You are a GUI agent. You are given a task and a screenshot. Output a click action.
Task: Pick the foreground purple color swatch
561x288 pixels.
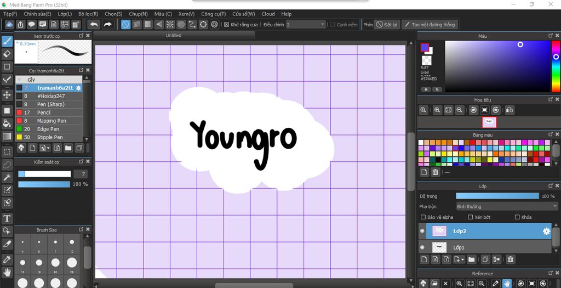coord(425,47)
